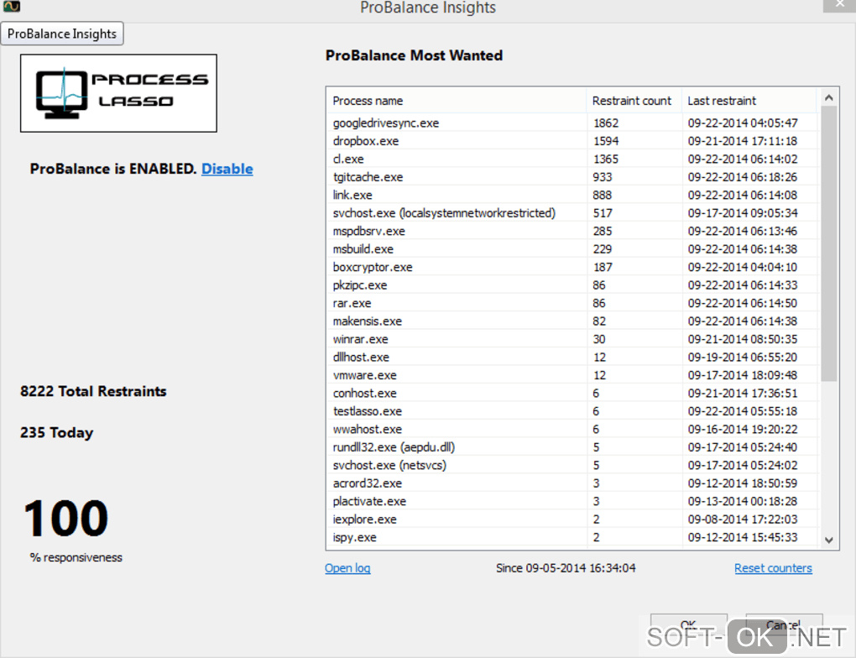Select the svchost.exe (netsvcs) row

572,465
